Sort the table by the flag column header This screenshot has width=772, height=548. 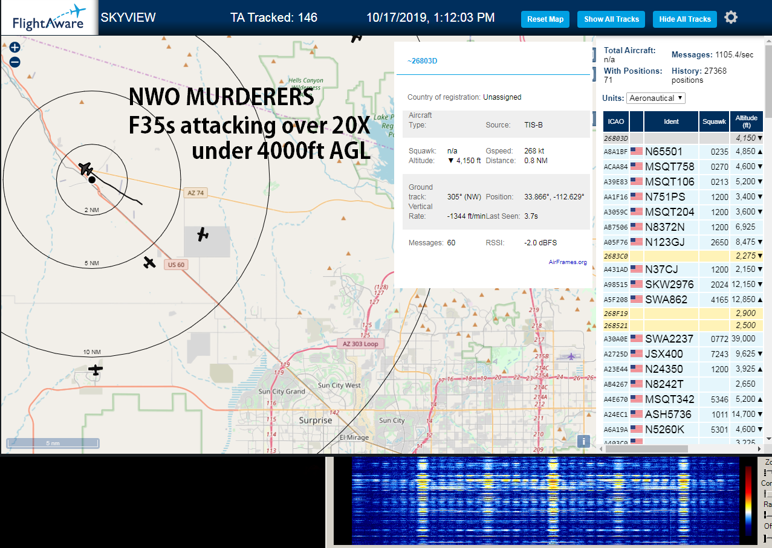click(636, 121)
